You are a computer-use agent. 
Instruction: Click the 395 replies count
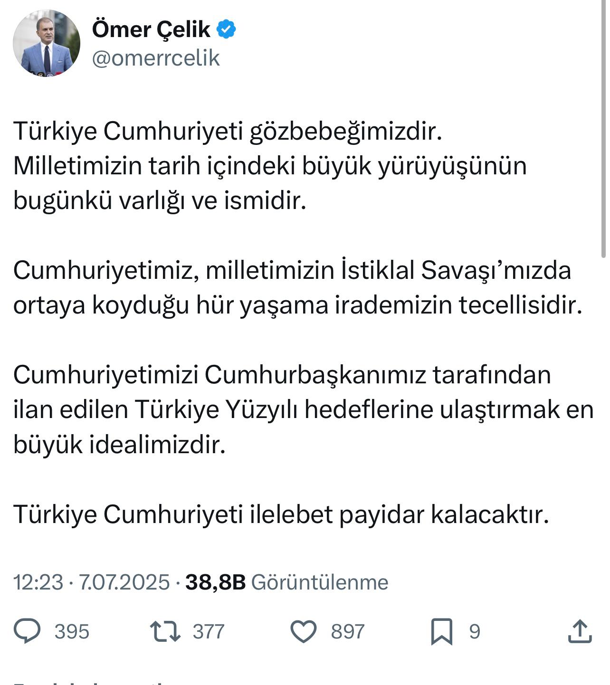[x=72, y=632]
